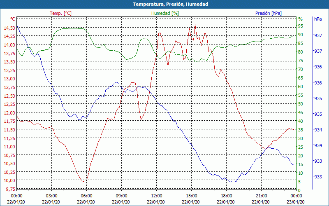Click the chart title 'Temperatura, Presión, Humedad'

coord(170,4)
